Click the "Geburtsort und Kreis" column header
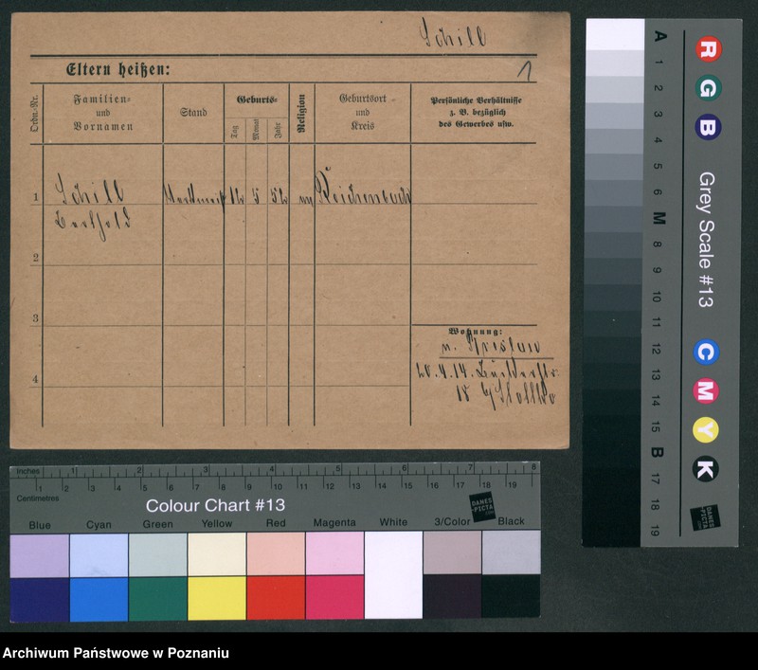Screen dimensions: 758x670 click(363, 112)
